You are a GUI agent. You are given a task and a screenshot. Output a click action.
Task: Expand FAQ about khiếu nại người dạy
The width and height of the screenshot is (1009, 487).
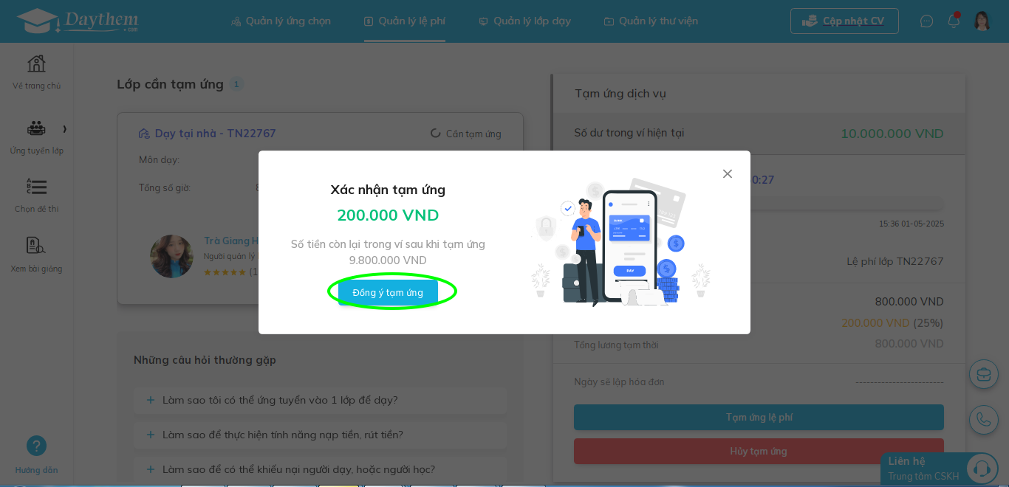[x=321, y=469]
